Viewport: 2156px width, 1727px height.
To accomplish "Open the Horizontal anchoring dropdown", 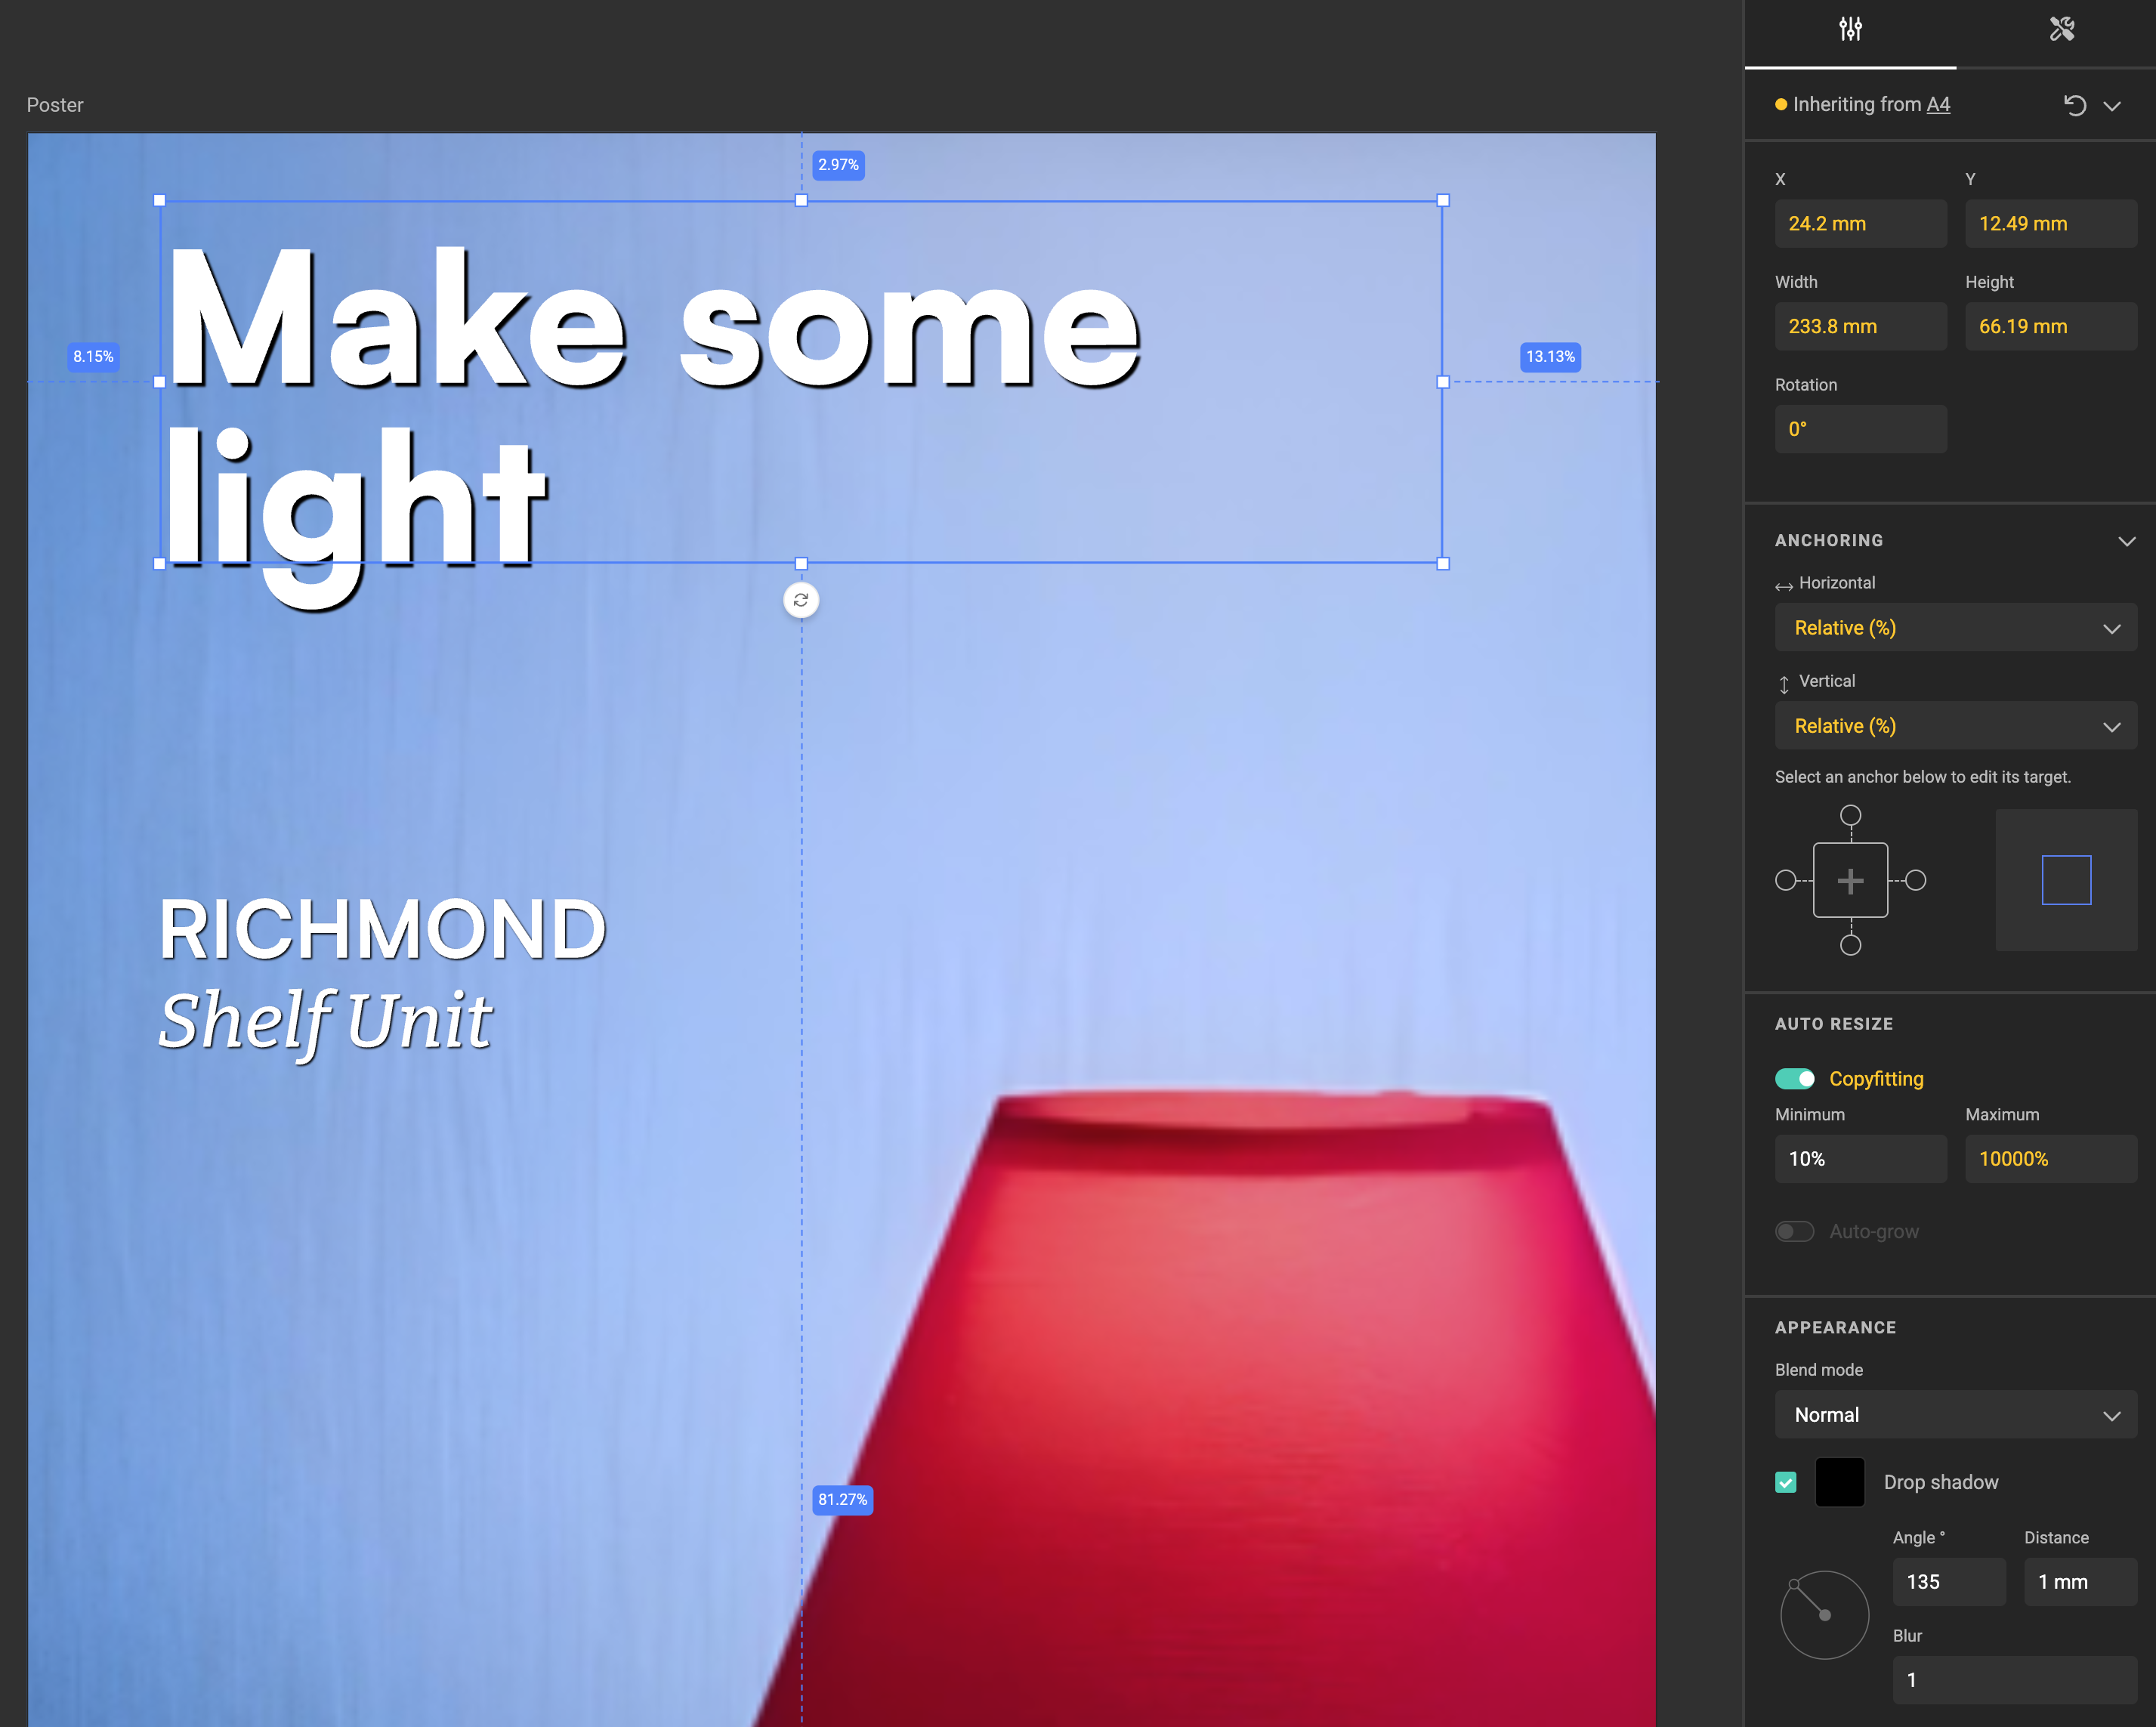I will point(1955,628).
